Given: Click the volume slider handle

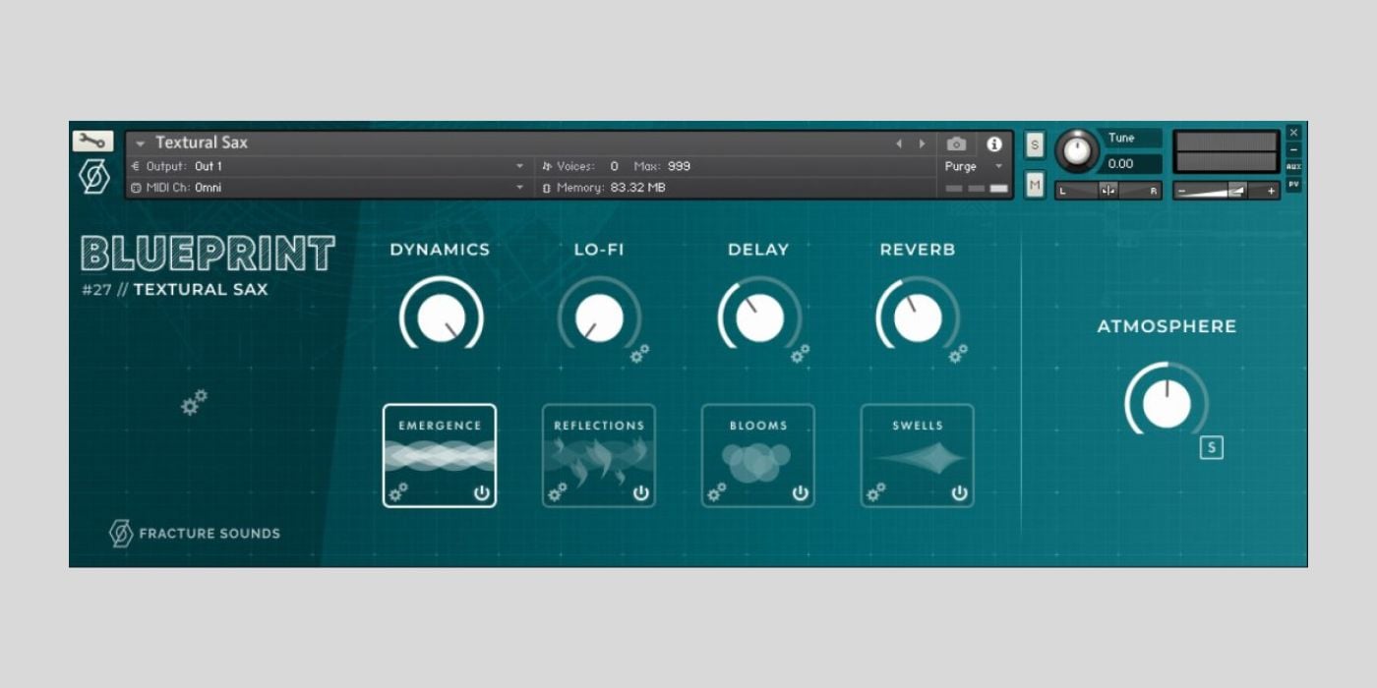Looking at the screenshot, I should coord(1237,190).
